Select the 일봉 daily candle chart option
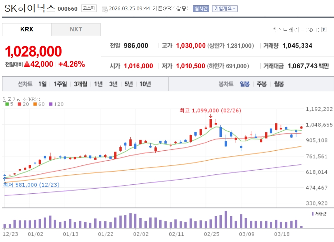The image size is (334, 242). click(x=245, y=84)
